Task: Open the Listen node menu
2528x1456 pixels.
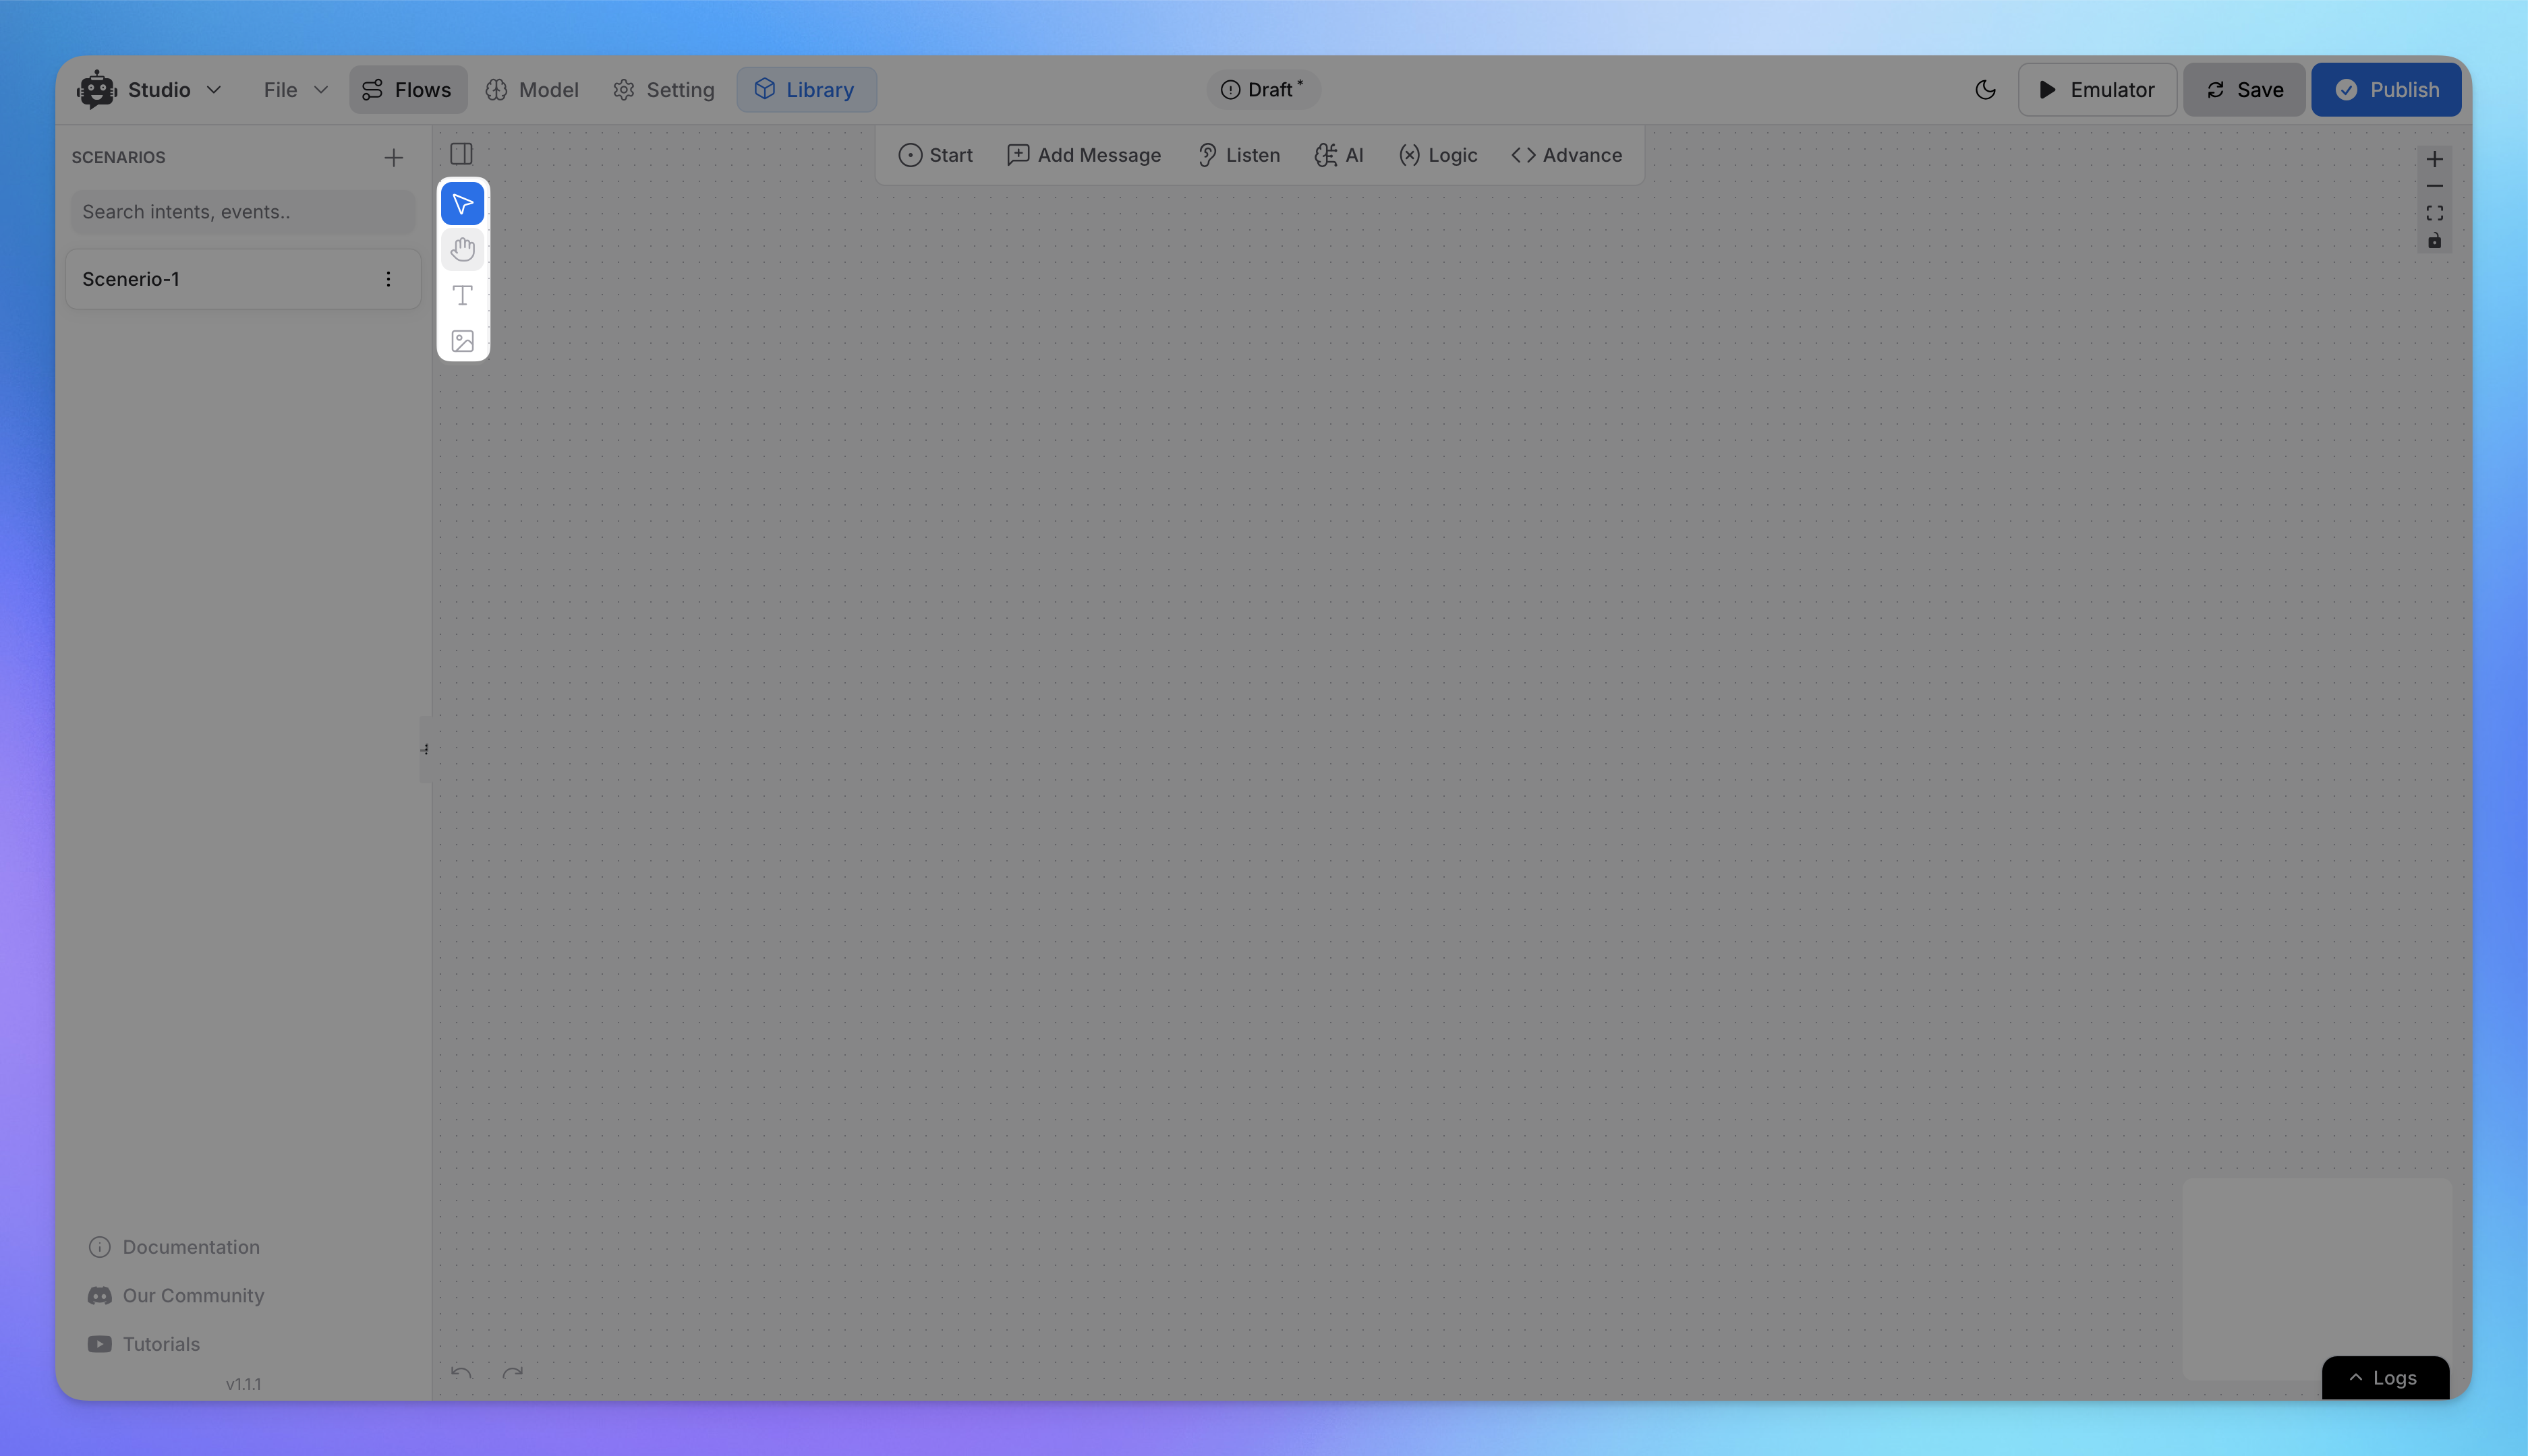Action: tap(1238, 155)
